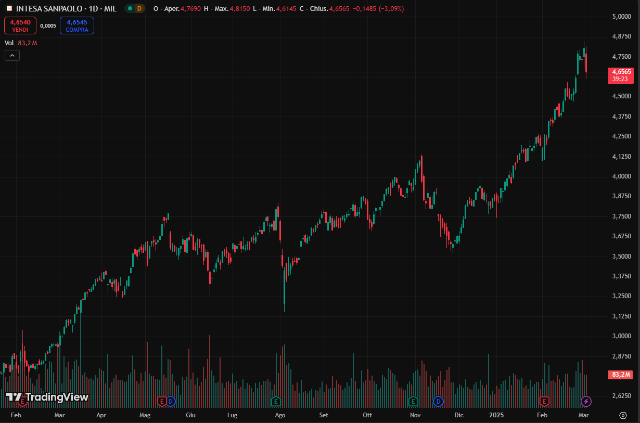640x423 pixels.
Task: Click the VENDI sell button
Action: (x=20, y=25)
